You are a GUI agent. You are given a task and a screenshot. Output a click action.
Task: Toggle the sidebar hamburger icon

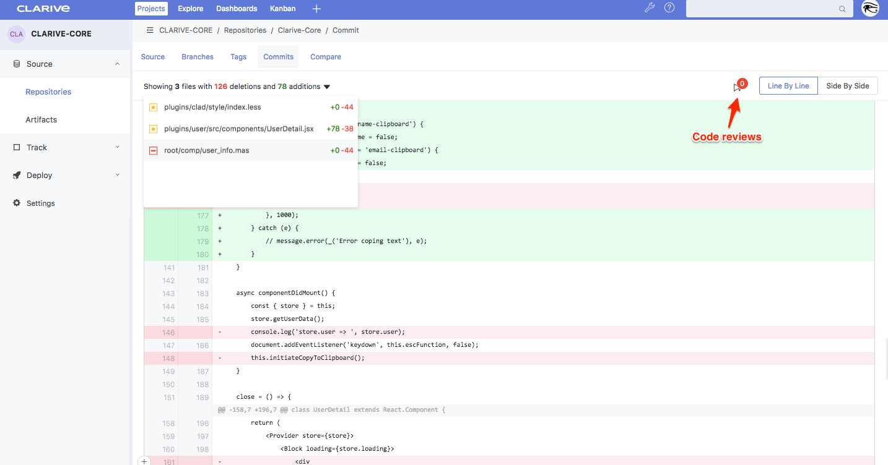[150, 30]
